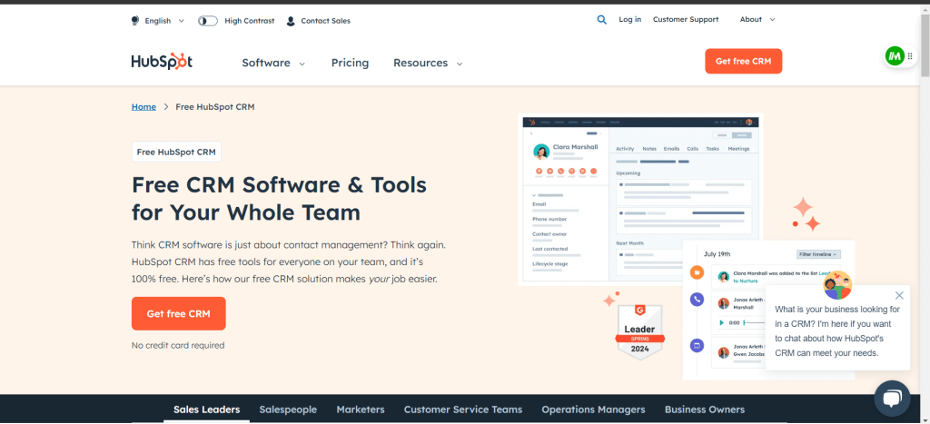Image resolution: width=930 pixels, height=424 pixels.
Task: Click the audio progress bar in call recording
Action: click(753, 322)
